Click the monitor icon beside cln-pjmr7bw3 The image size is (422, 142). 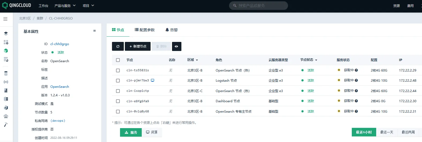pyautogui.click(x=152, y=80)
